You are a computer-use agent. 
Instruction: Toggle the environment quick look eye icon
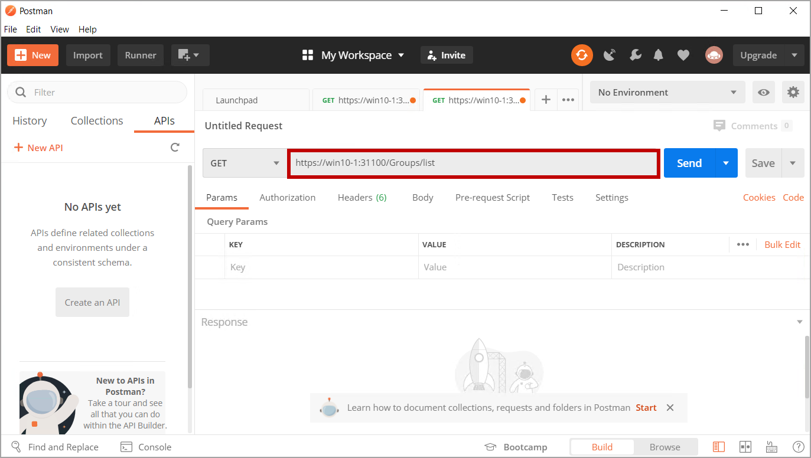764,92
